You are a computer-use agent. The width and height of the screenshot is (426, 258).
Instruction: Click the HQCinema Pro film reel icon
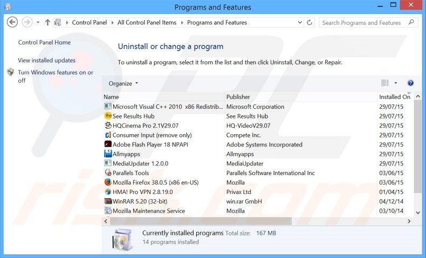click(x=108, y=125)
